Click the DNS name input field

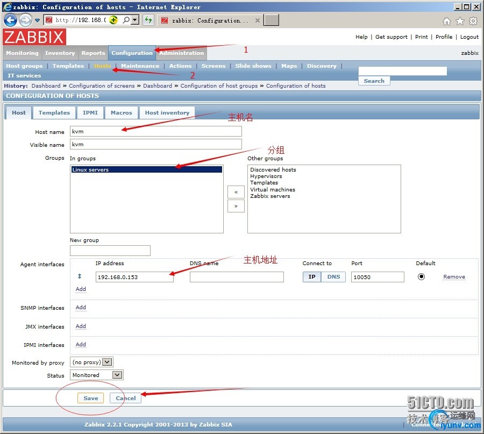coord(237,277)
